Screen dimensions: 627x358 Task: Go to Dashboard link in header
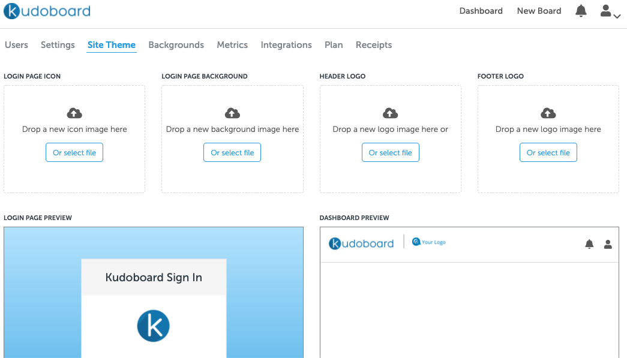pyautogui.click(x=481, y=11)
